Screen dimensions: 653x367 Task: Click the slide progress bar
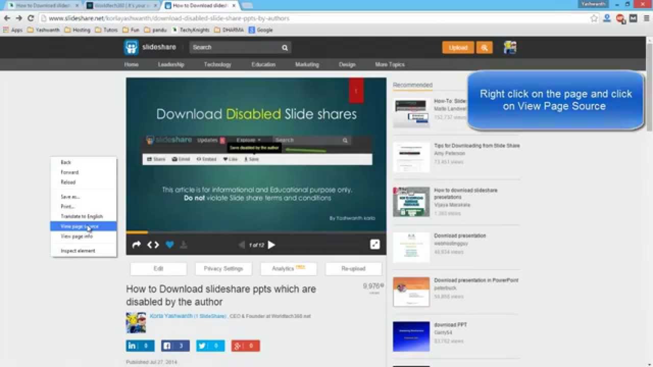coord(256,232)
